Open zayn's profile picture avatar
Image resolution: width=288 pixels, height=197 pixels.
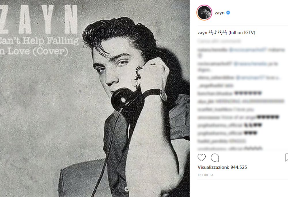pyautogui.click(x=204, y=13)
